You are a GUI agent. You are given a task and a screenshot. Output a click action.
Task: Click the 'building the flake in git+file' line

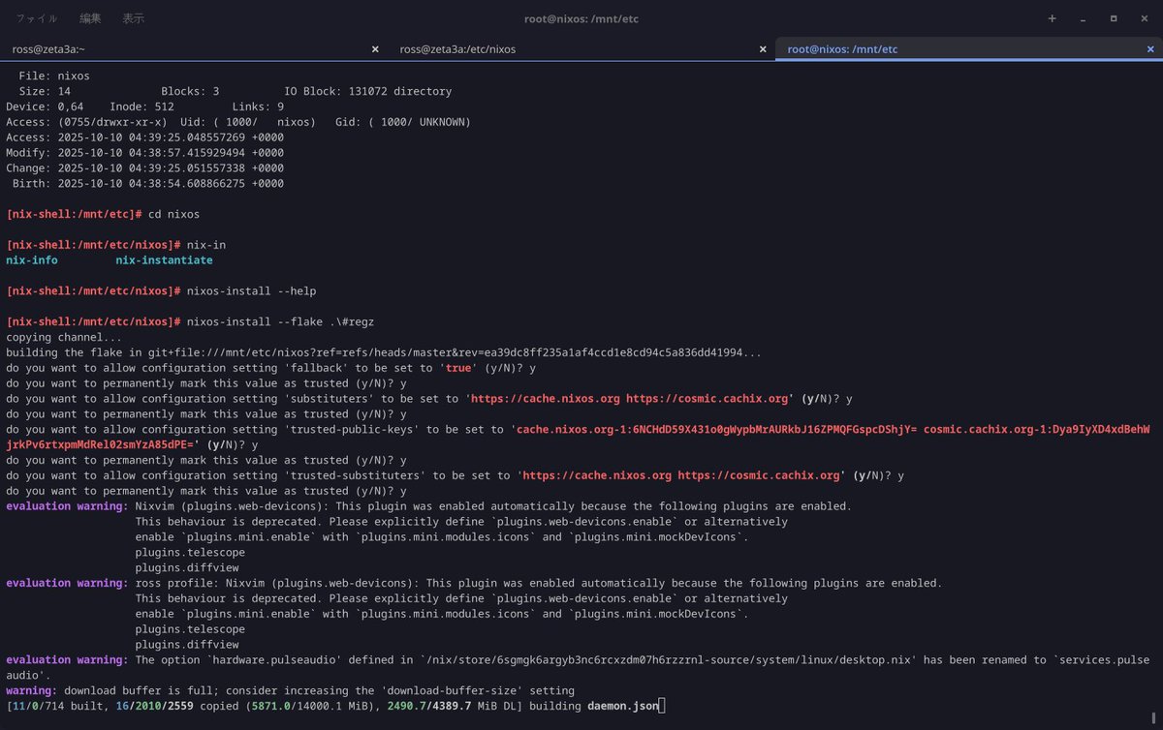click(x=384, y=352)
